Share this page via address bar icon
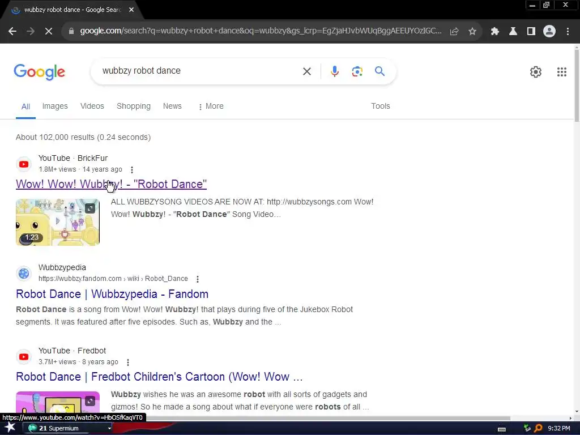580x435 pixels. coord(454,32)
